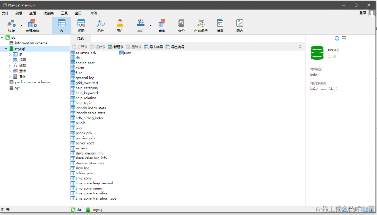
Task: Open the 编辑 (Edit) menu
Action: tap(19, 13)
